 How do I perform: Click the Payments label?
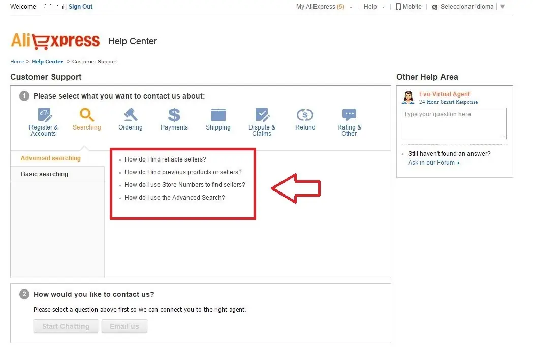click(x=174, y=127)
